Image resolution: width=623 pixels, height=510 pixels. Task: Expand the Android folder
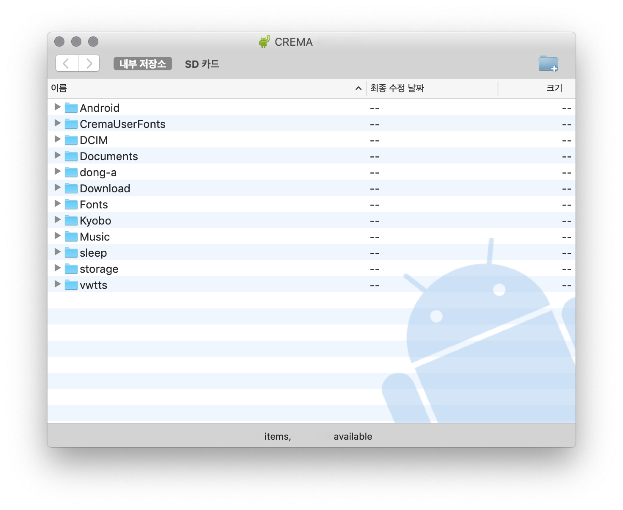pyautogui.click(x=57, y=107)
